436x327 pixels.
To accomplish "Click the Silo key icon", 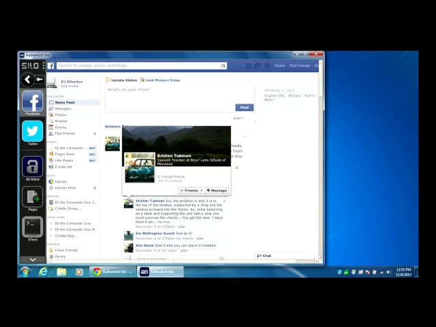I will pos(40,80).
